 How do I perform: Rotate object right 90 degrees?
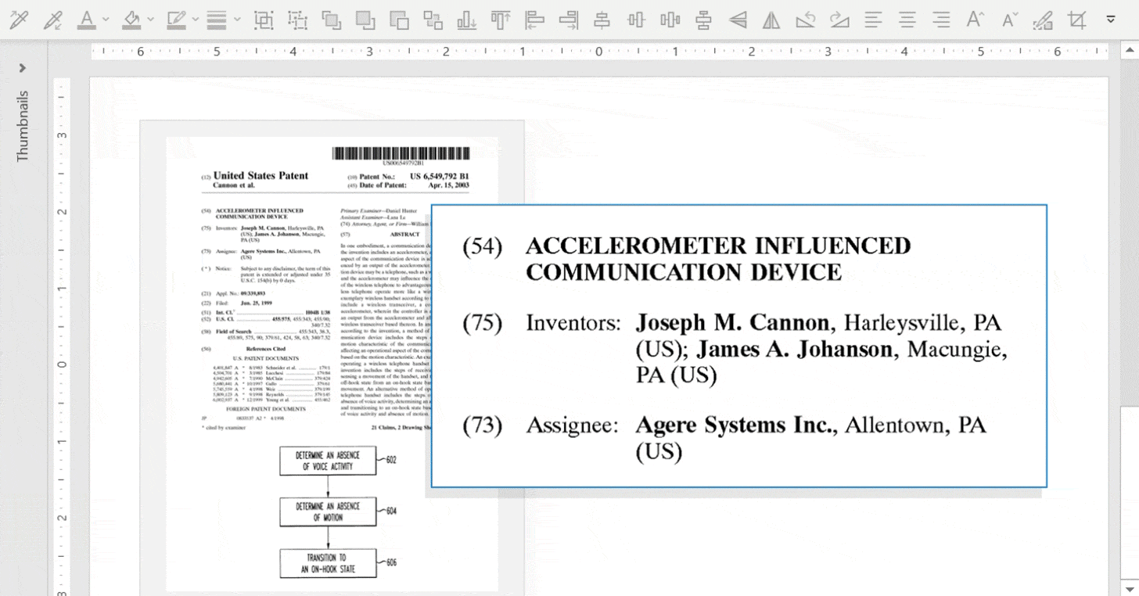tap(839, 20)
